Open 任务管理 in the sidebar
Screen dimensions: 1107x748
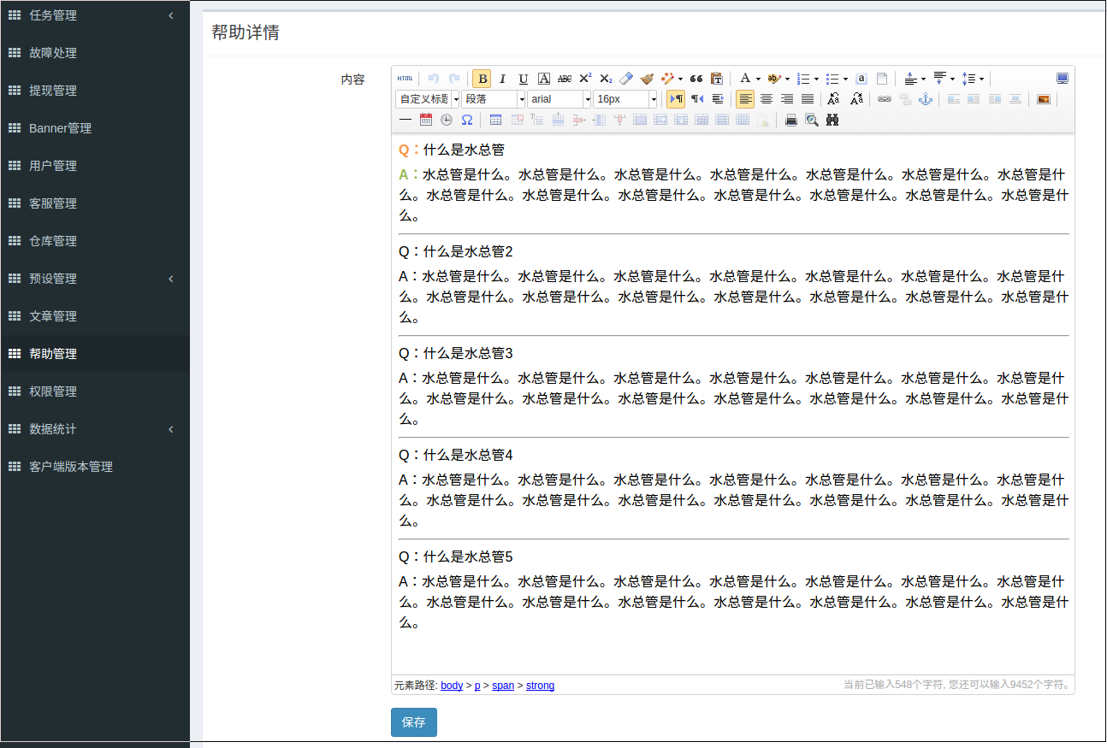tap(95, 15)
